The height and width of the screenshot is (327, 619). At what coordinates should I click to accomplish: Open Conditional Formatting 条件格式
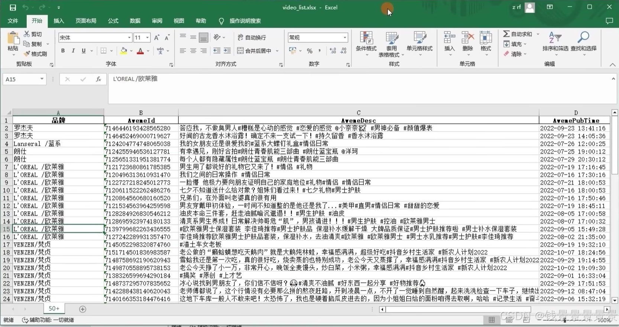tap(366, 44)
